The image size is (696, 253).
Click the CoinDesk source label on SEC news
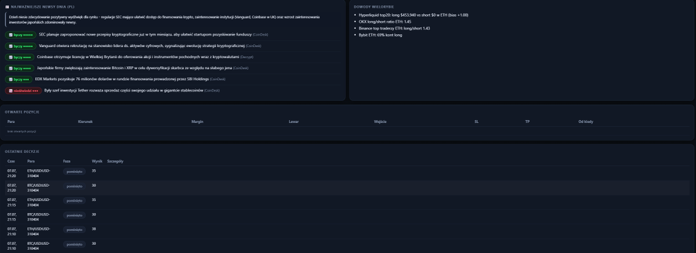(x=260, y=35)
